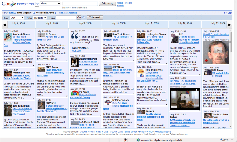Click the quotation mark icon

pos(74,36)
